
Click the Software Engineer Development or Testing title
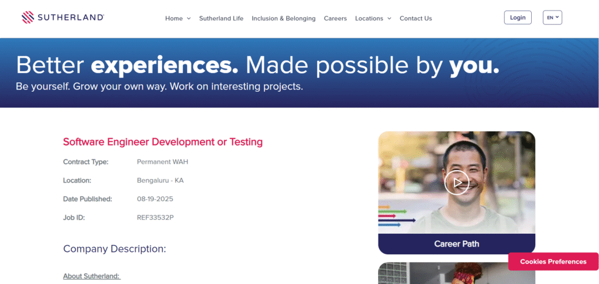click(x=163, y=141)
